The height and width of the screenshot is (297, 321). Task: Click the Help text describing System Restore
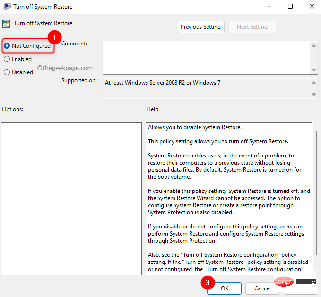[229, 199]
